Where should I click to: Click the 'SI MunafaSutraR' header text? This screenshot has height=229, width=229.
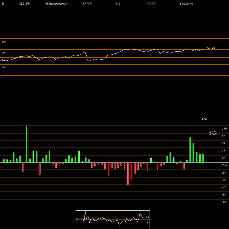[56, 4]
